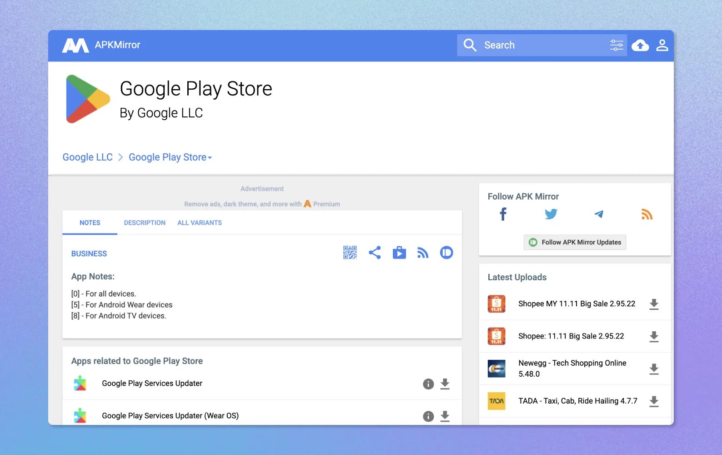
Task: Open the Google LLC breadcrumb link
Action: pyautogui.click(x=87, y=157)
